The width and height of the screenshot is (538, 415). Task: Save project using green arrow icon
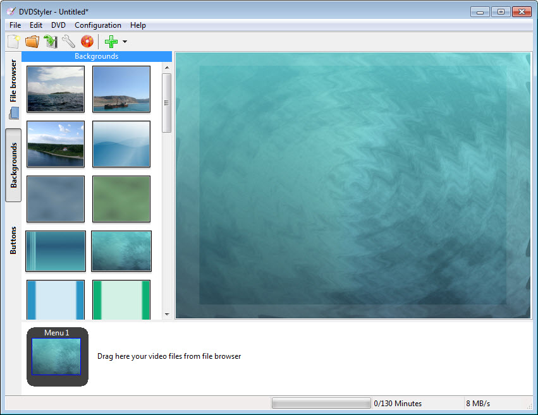pyautogui.click(x=51, y=42)
